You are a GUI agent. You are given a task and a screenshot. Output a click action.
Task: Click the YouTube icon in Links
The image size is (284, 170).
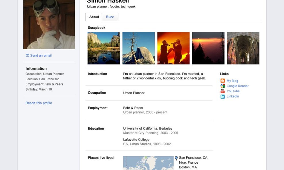click(222, 91)
